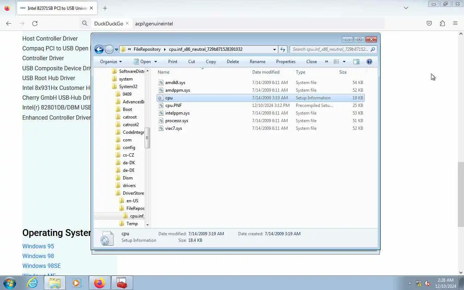Select the catroot2 folder in tree

click(130, 125)
